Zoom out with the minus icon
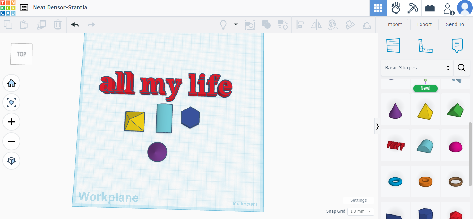 [11, 141]
